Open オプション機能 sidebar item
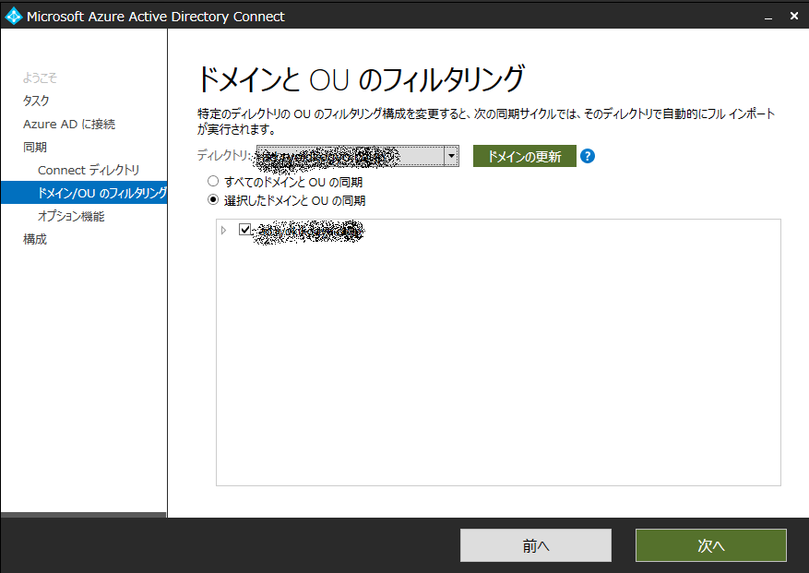The width and height of the screenshot is (809, 573). coord(71,216)
